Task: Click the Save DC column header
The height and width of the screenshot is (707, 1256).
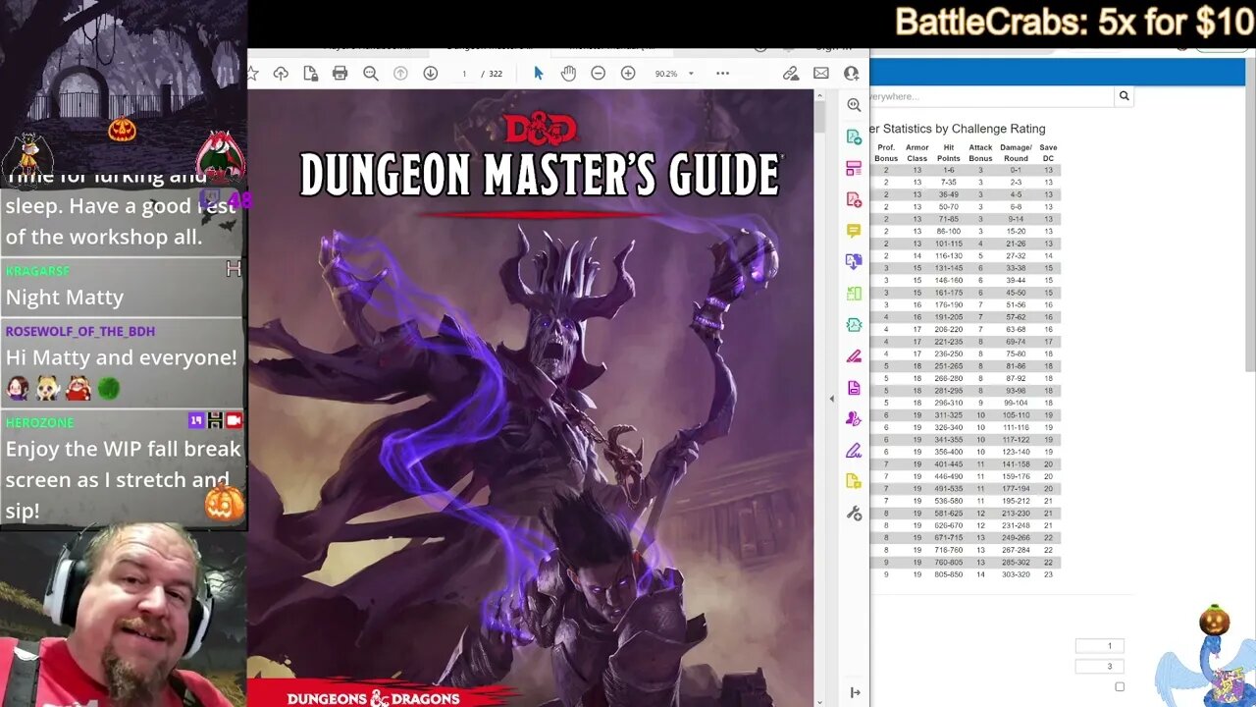Action: [1048, 152]
